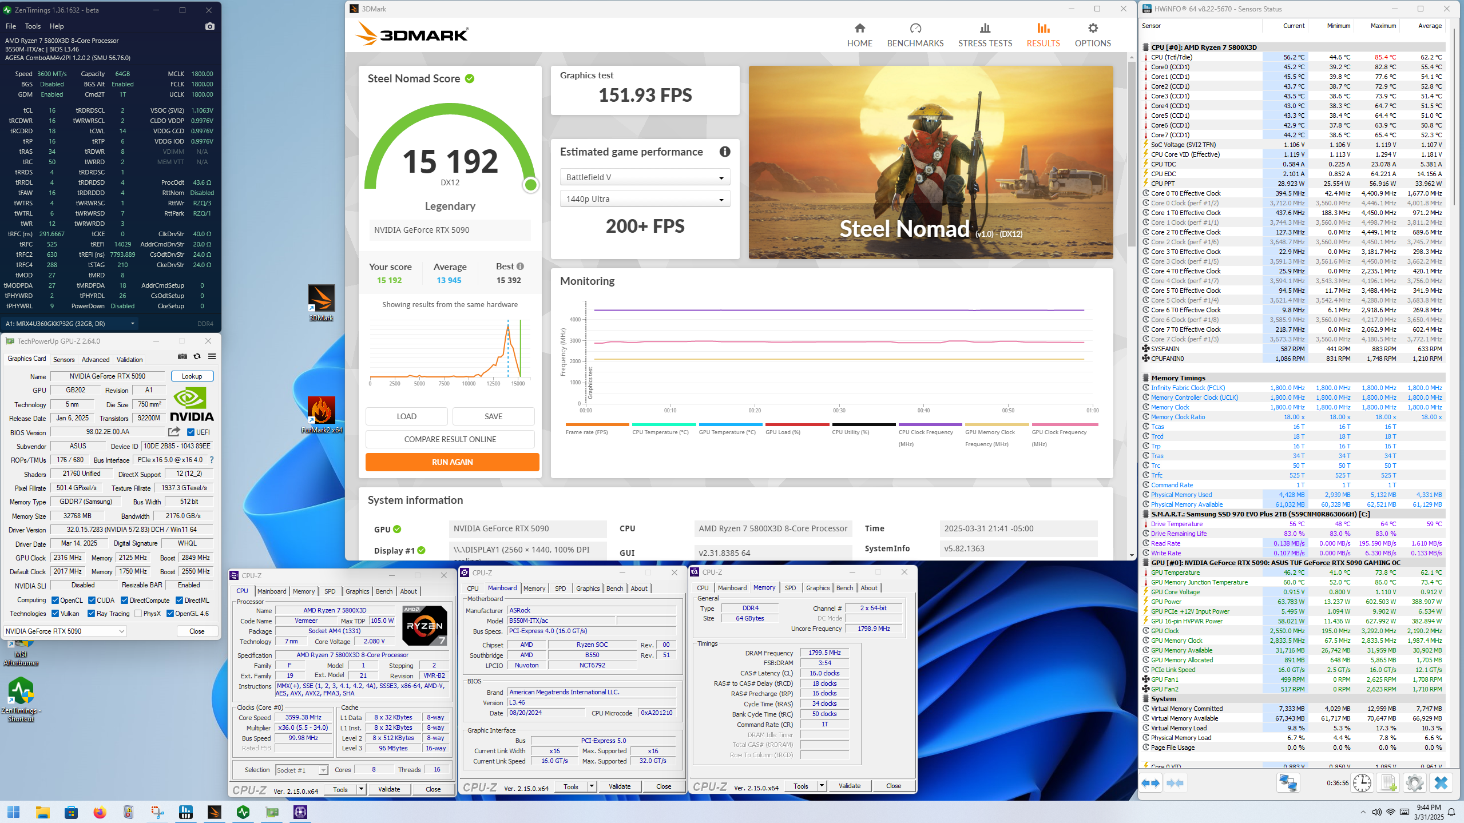Click the ZenTimings screenshot camera icon
Viewport: 1464px width, 823px height.
210,26
